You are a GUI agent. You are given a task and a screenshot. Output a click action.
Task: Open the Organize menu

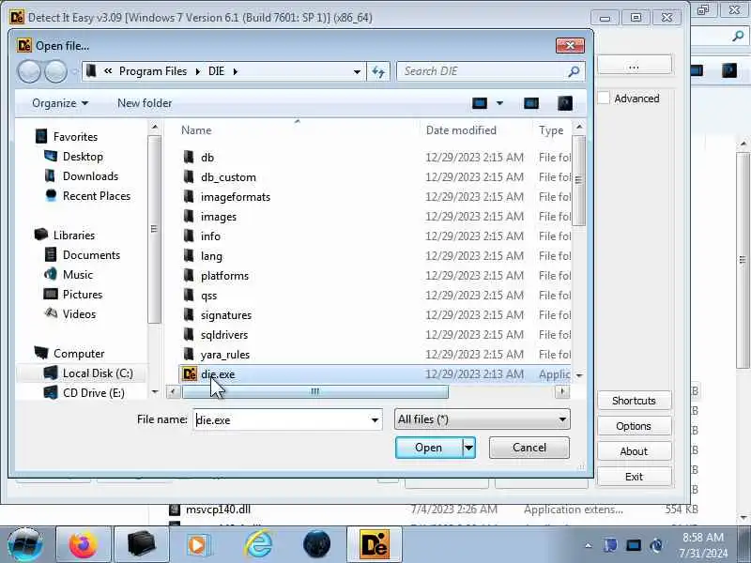point(60,103)
